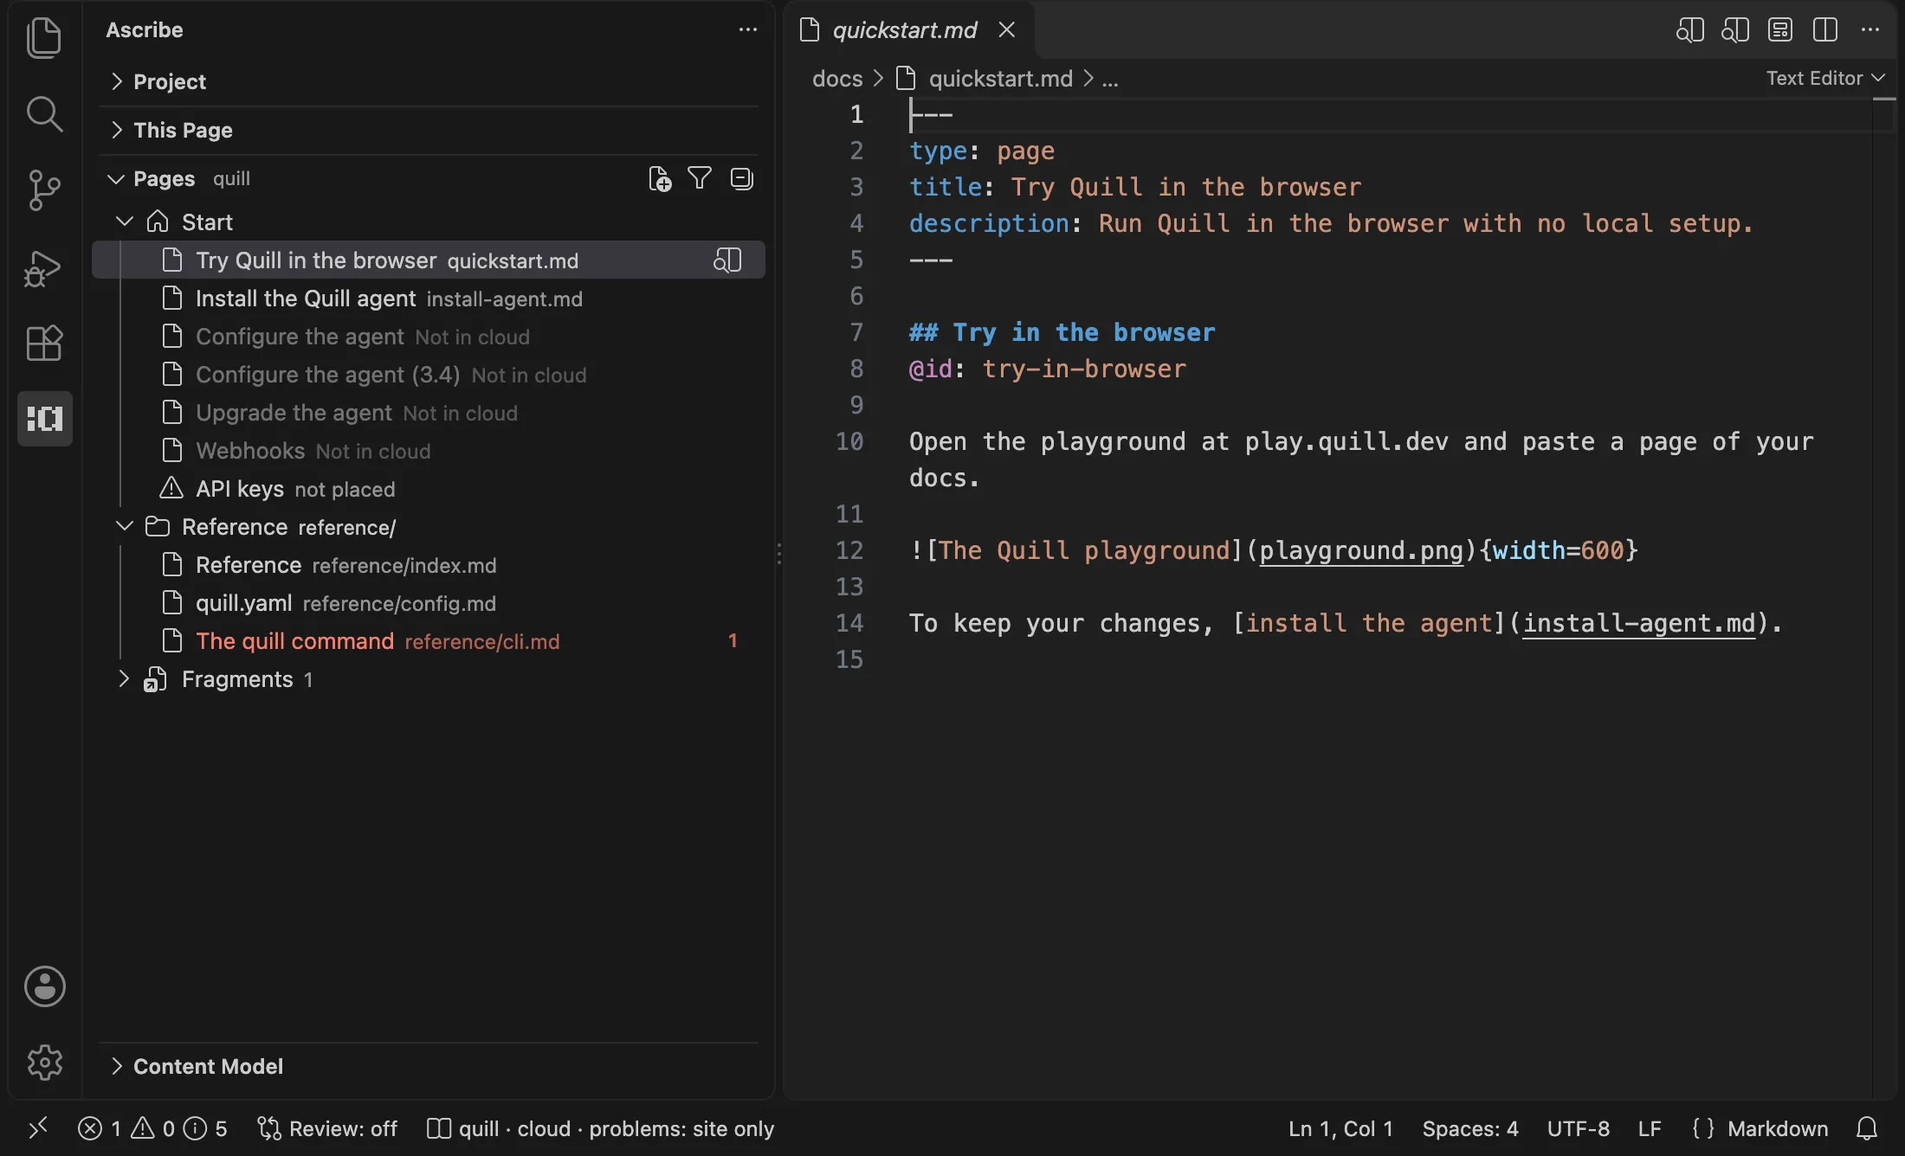
Task: Select The quill command cli.md page
Action: (x=428, y=641)
